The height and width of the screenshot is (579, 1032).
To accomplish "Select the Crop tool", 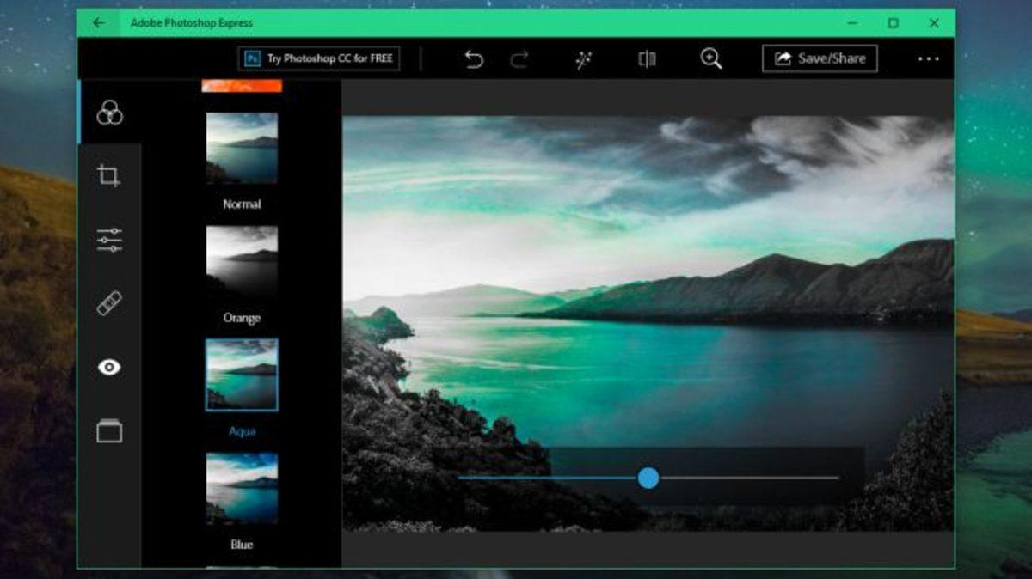I will (109, 177).
